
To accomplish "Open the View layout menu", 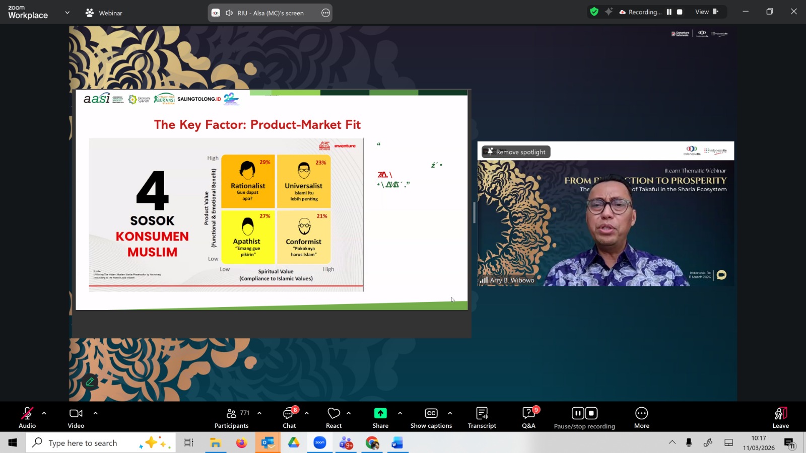I will point(706,12).
